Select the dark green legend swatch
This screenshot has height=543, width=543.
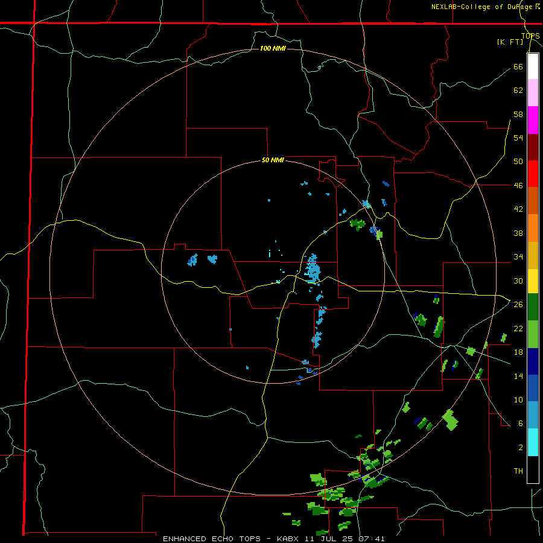point(533,307)
